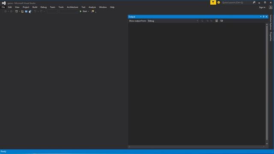The height and width of the screenshot is (154, 274).
Task: Focus the Quick Launch search box
Action: [x=236, y=3]
